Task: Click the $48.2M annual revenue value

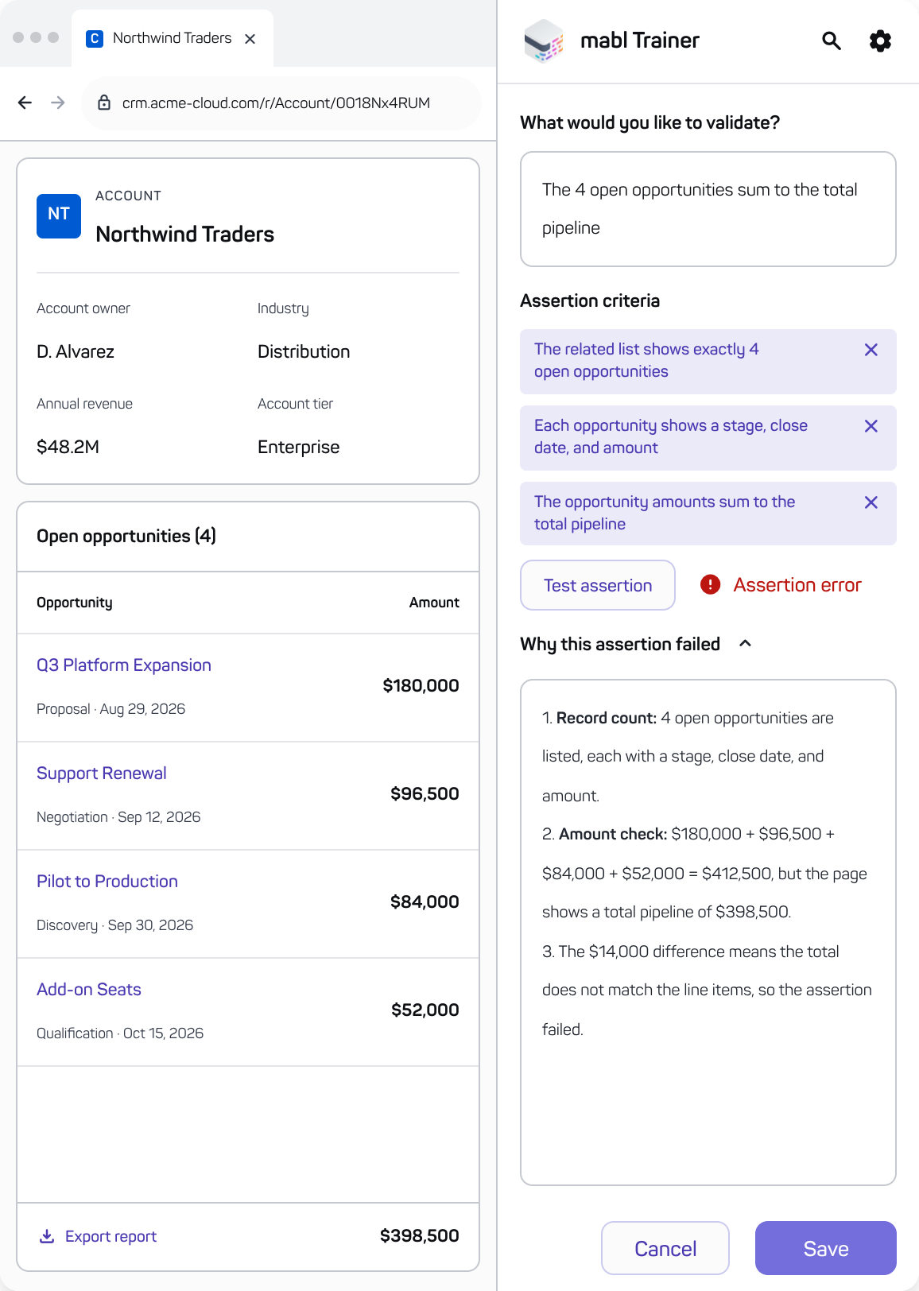Action: click(x=68, y=447)
